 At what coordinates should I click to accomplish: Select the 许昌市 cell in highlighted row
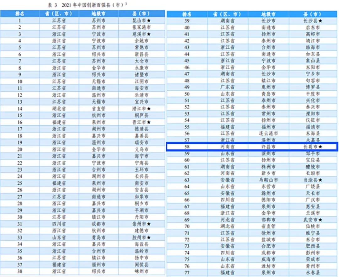[268, 147]
